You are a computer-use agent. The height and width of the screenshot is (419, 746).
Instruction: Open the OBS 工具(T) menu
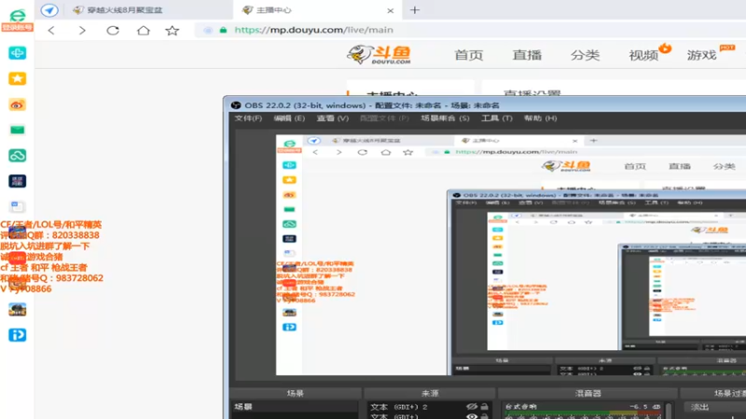(497, 118)
